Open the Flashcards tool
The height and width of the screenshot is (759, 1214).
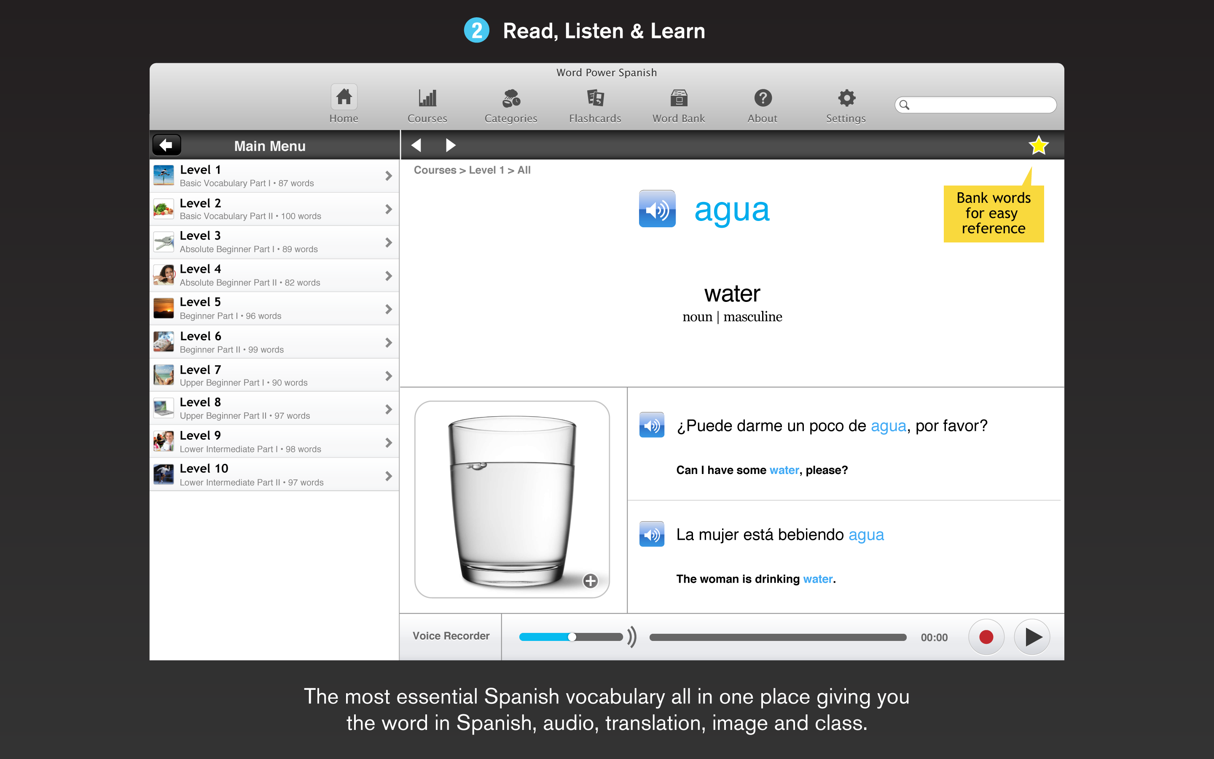tap(594, 103)
